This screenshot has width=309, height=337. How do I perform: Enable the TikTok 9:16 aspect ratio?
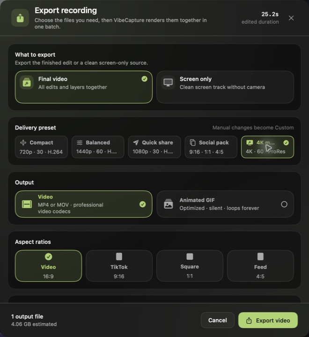pos(119,266)
